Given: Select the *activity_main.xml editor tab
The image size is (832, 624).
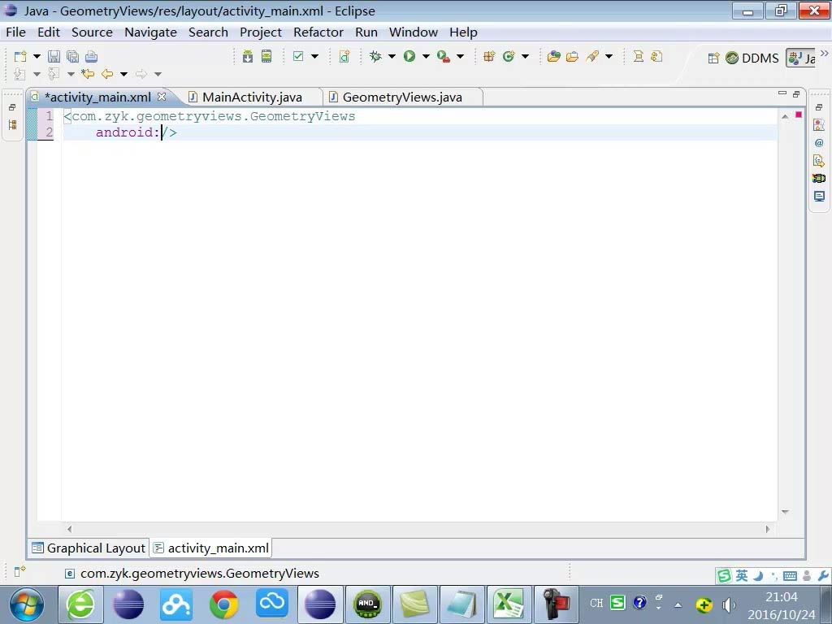Looking at the screenshot, I should pyautogui.click(x=99, y=97).
